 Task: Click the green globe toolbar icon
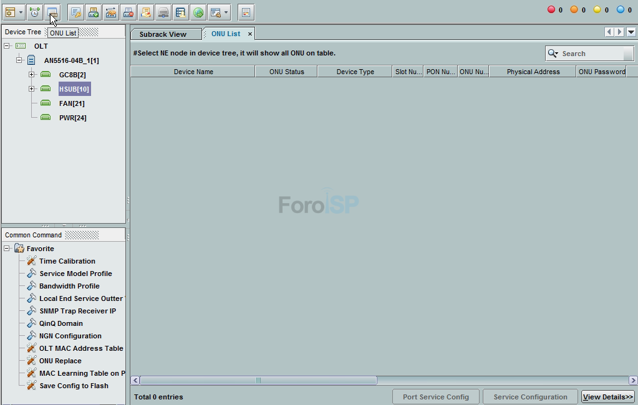pos(198,12)
